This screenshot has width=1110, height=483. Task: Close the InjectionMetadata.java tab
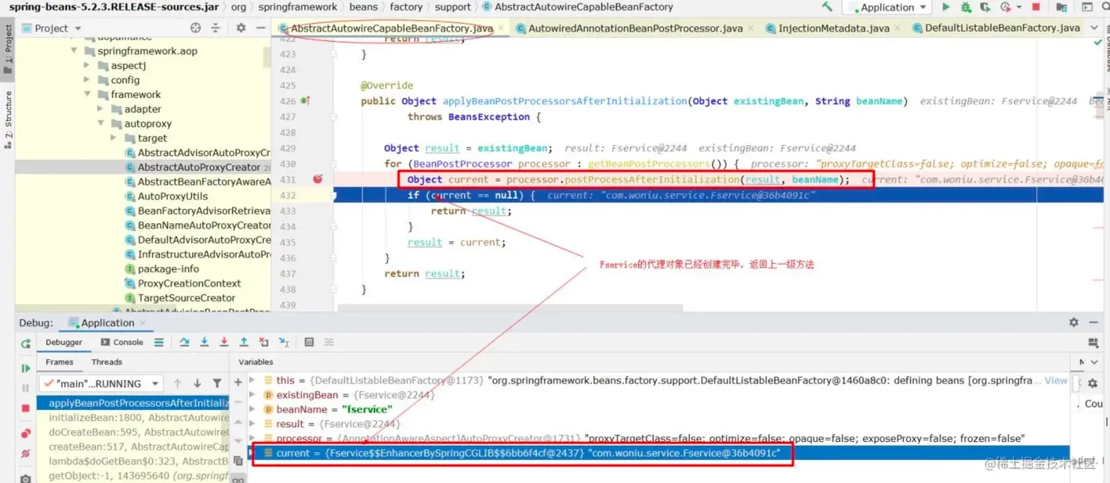(x=898, y=28)
